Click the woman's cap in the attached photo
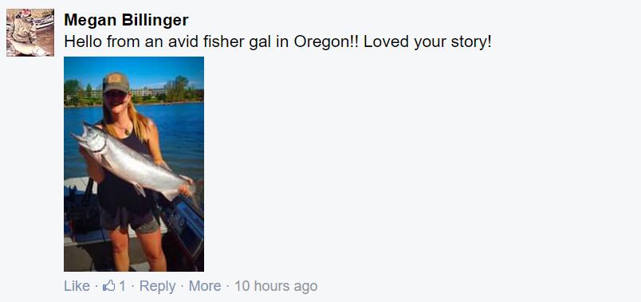 116,83
